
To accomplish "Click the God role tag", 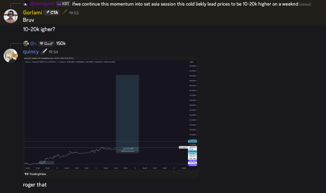I will pyautogui.click(x=46, y=44).
